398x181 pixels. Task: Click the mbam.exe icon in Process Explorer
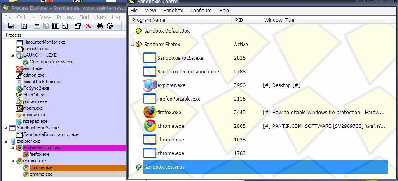pyautogui.click(x=19, y=108)
